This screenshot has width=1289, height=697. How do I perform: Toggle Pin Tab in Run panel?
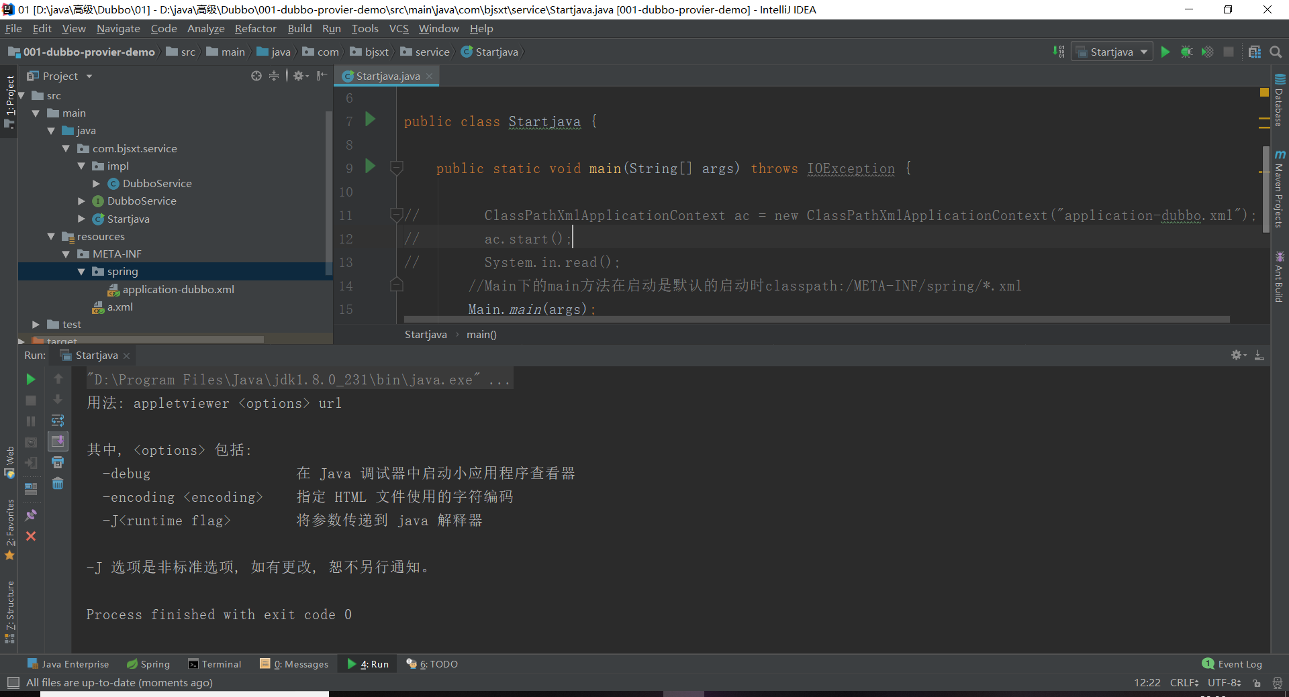tap(31, 515)
